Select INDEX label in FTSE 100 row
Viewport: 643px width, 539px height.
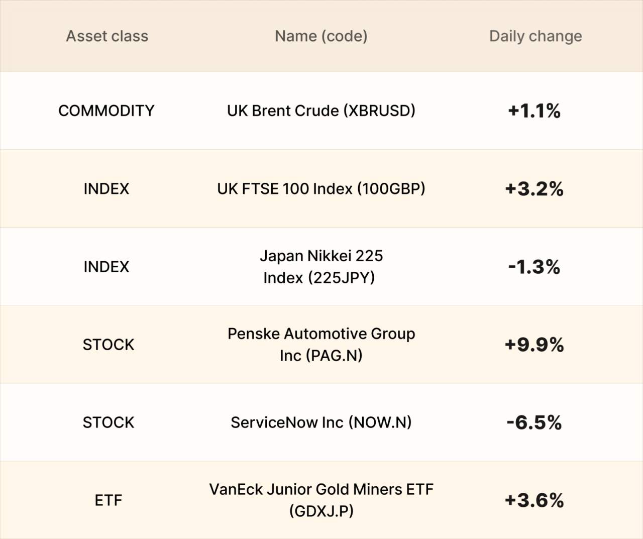106,189
